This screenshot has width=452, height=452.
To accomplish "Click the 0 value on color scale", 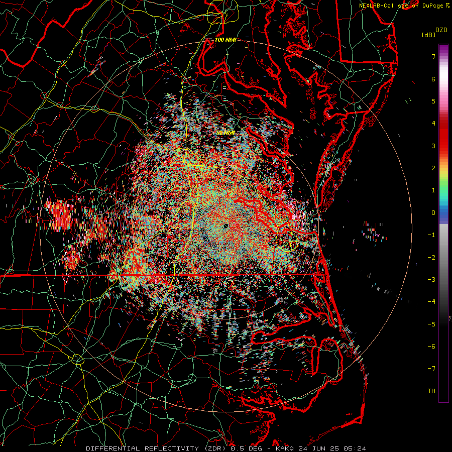I will point(433,213).
